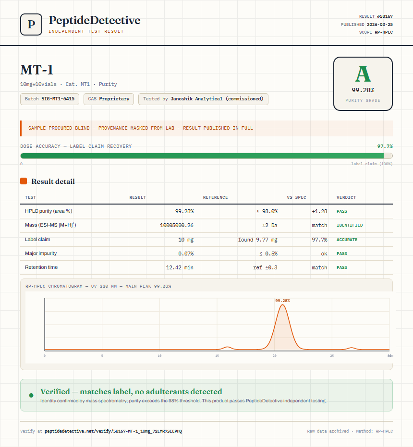This screenshot has width=413, height=447.
Task: Click the MT-1 product heading
Action: 37,70
